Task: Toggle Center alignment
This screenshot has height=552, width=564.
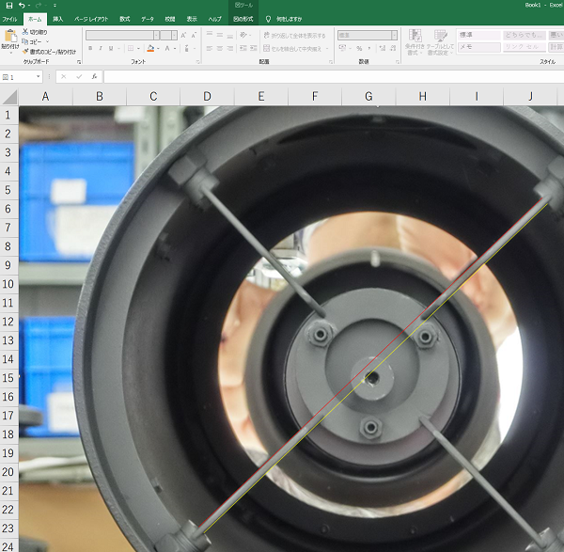Action: (x=220, y=48)
